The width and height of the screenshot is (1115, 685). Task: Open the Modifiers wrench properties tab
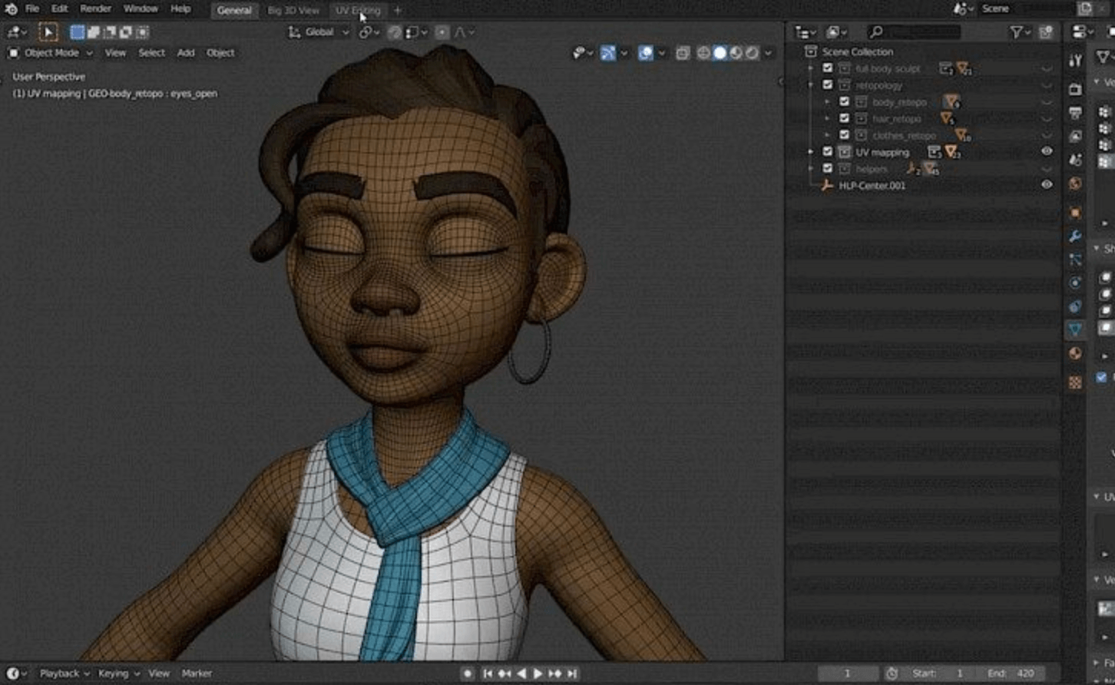tap(1075, 237)
